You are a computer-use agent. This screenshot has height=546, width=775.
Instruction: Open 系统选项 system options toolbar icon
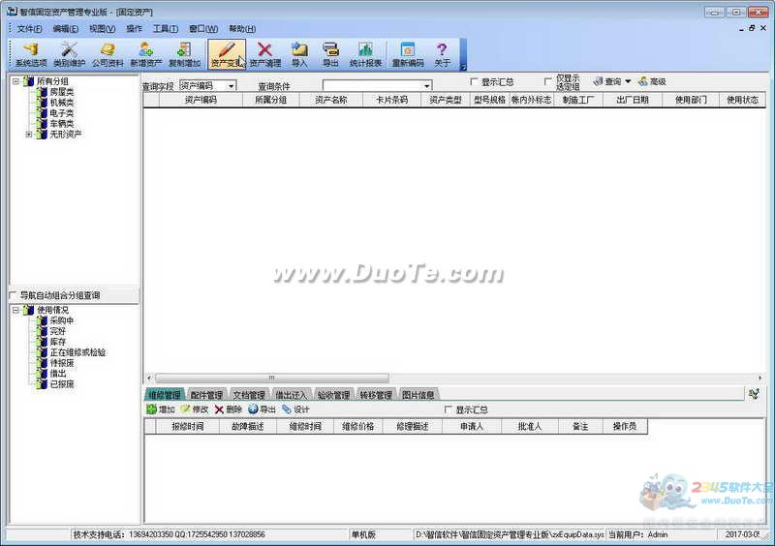(30, 54)
